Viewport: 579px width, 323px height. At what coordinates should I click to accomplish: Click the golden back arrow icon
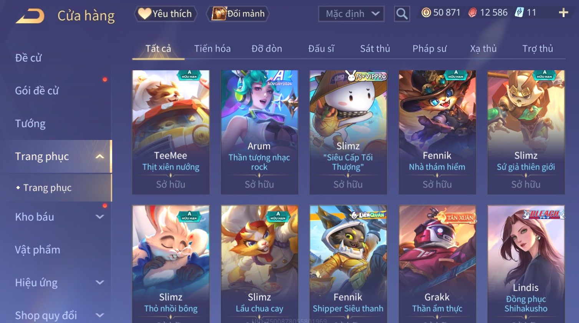[x=30, y=16]
